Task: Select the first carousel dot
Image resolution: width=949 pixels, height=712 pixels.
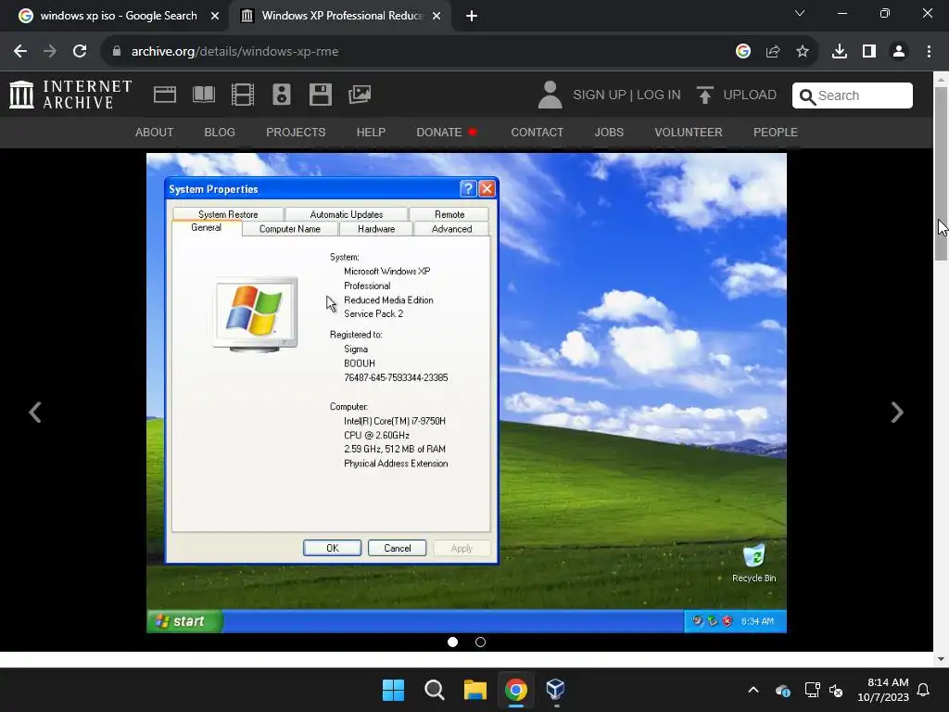Action: click(x=452, y=642)
